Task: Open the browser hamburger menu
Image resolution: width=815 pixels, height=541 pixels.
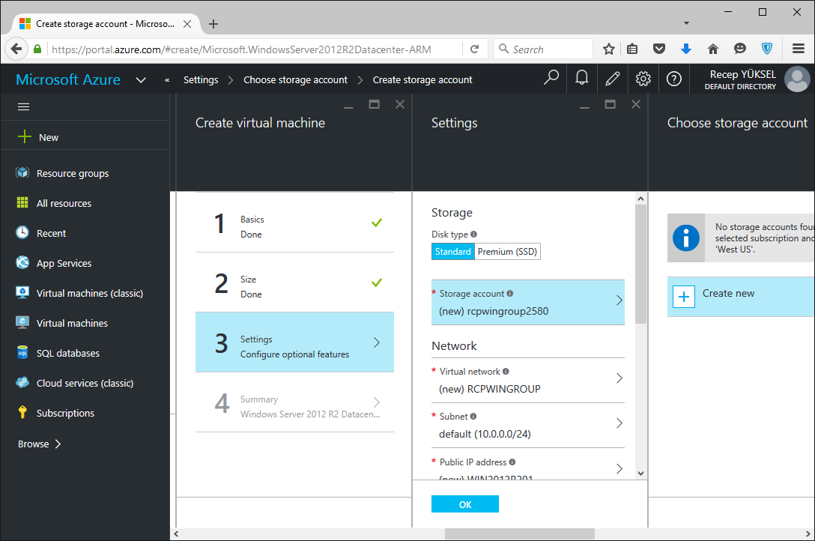Action: click(x=799, y=49)
